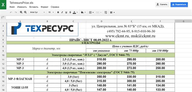The width and height of the screenshot is (192, 92).
Task: Click the Поделиться share button
Action: coord(179,5)
